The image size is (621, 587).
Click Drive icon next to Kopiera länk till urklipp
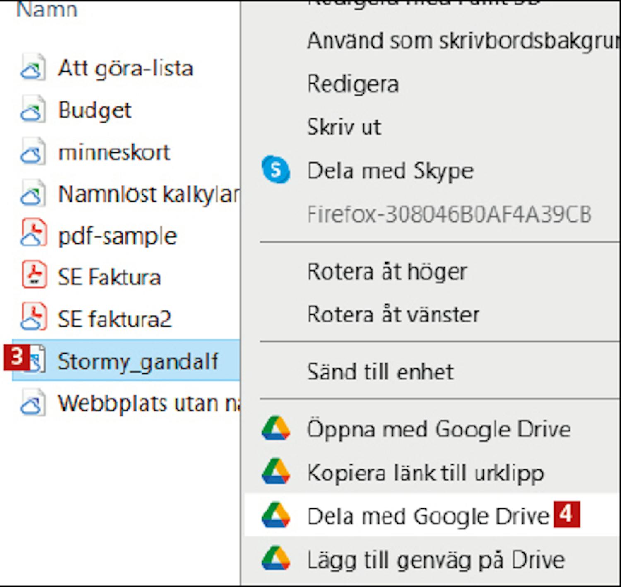coord(276,472)
